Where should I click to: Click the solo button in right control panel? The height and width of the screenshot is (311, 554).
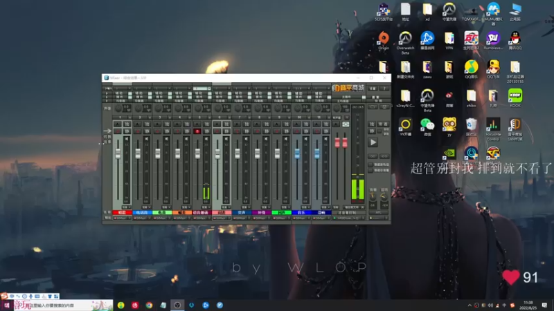click(372, 124)
